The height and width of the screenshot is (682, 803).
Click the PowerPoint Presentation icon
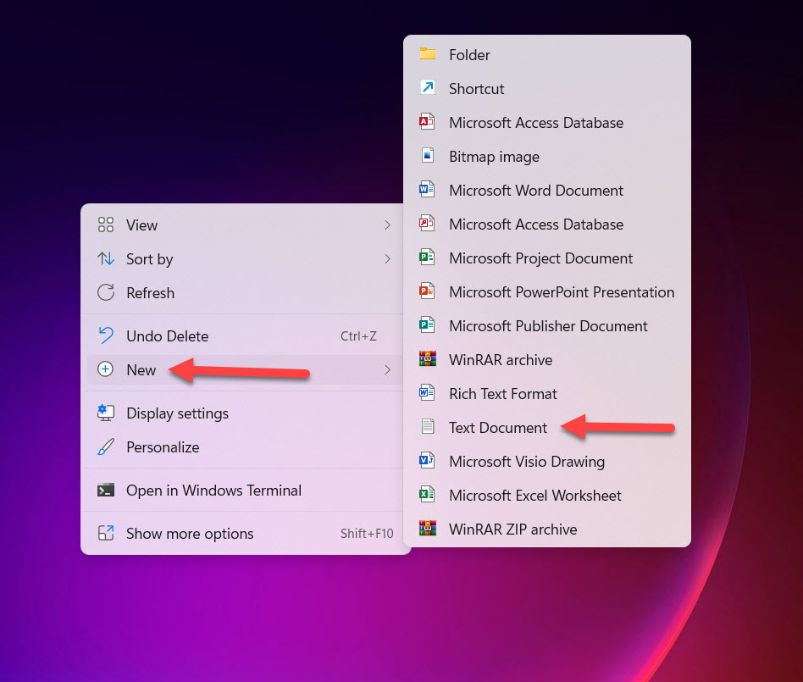tap(428, 292)
